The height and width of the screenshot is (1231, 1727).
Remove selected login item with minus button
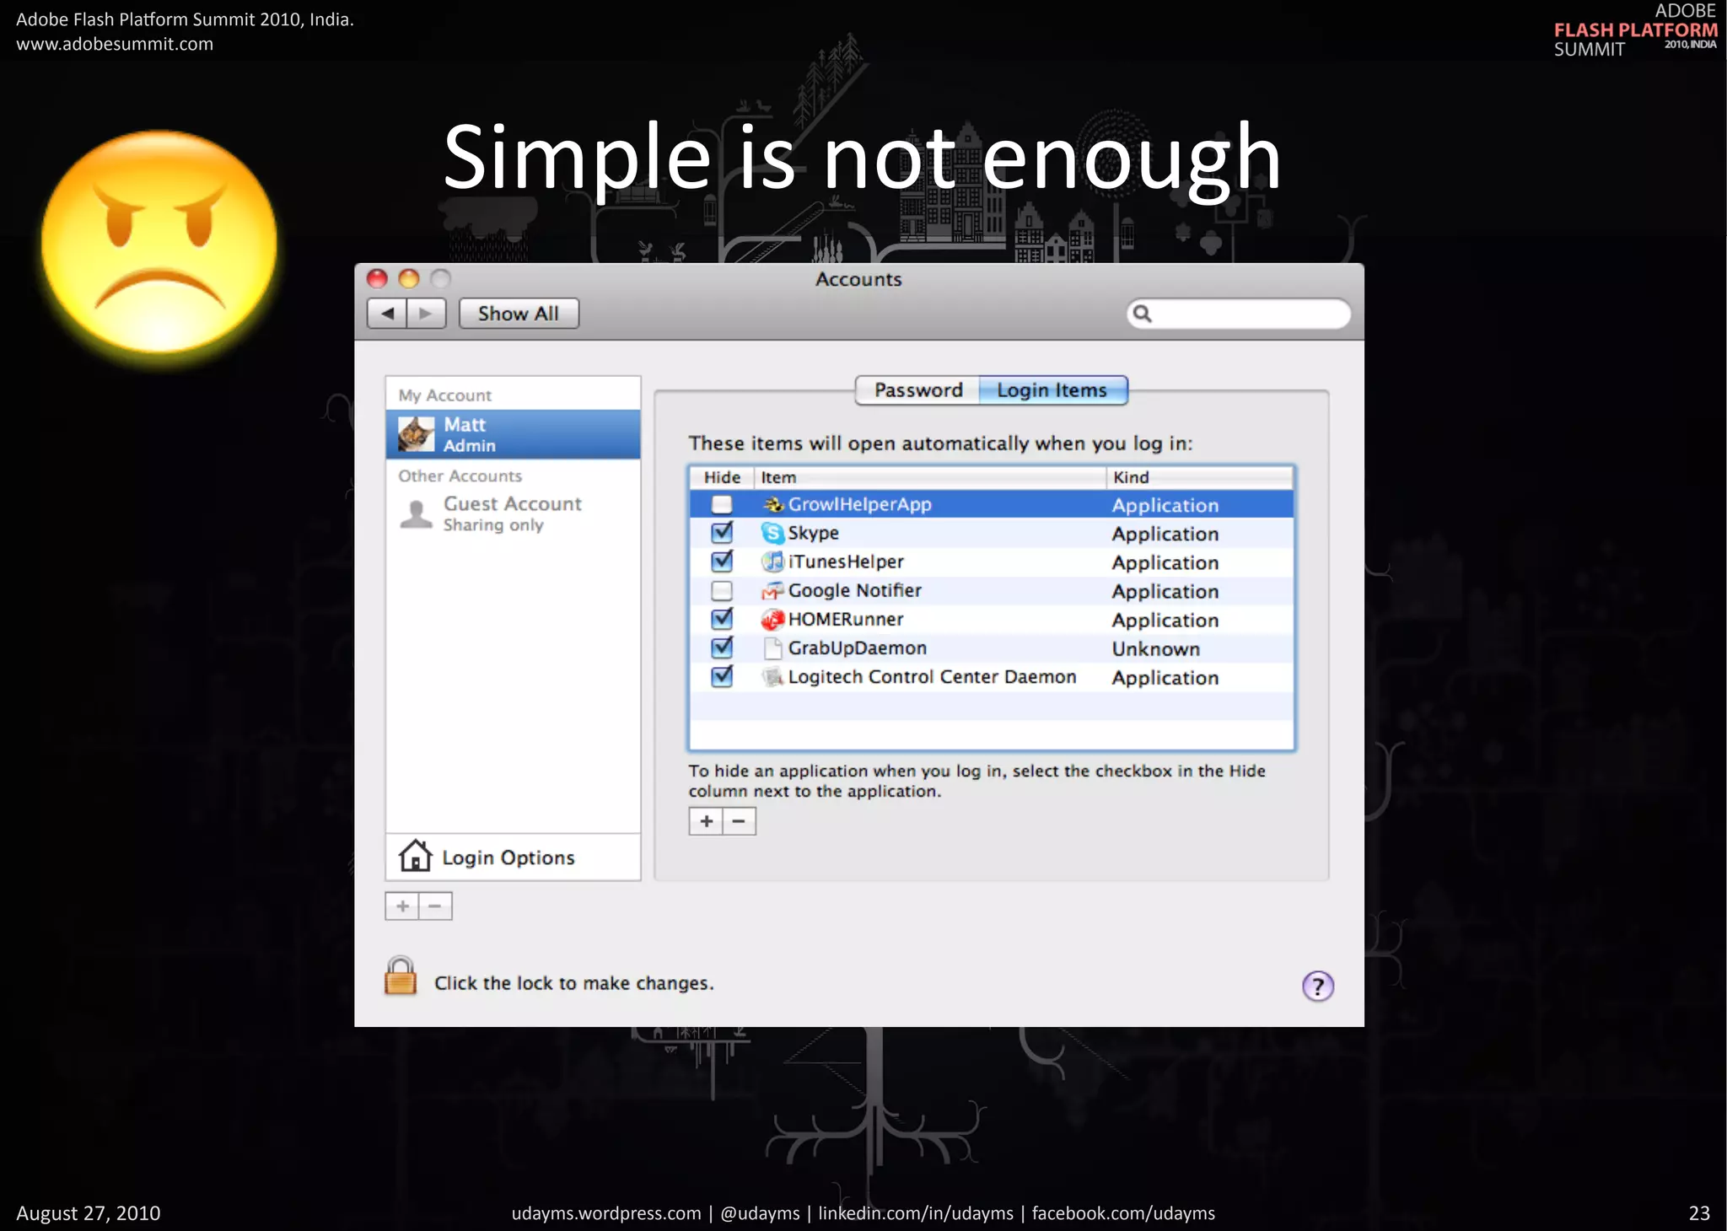[x=739, y=821]
